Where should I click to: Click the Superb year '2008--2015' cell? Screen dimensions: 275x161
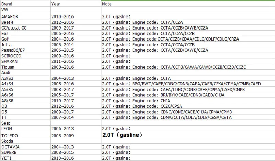click(x=76, y=152)
